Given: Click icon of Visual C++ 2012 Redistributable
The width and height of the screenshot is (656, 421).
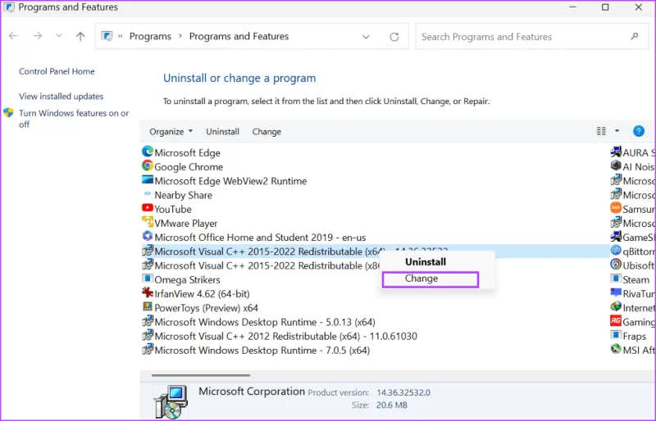Looking at the screenshot, I should 148,335.
